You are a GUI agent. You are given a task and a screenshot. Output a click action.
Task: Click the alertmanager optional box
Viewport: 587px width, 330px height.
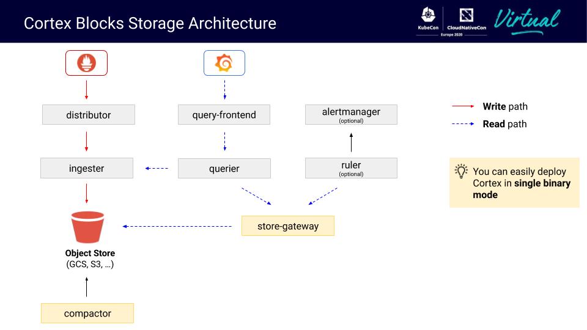click(x=351, y=115)
